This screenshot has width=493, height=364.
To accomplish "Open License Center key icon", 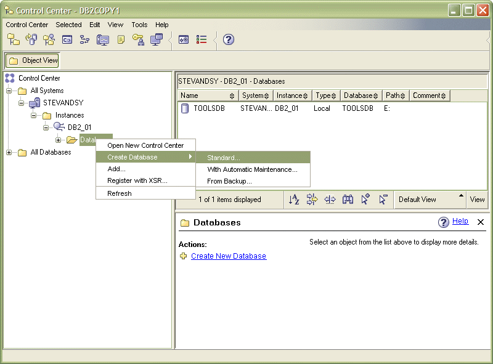I will [x=138, y=39].
